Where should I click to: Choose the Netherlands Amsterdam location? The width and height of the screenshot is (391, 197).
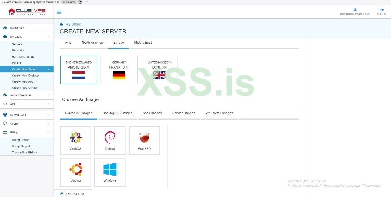click(79, 70)
